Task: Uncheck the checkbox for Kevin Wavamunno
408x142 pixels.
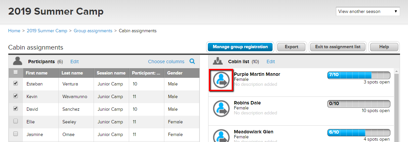Action: (x=16, y=96)
